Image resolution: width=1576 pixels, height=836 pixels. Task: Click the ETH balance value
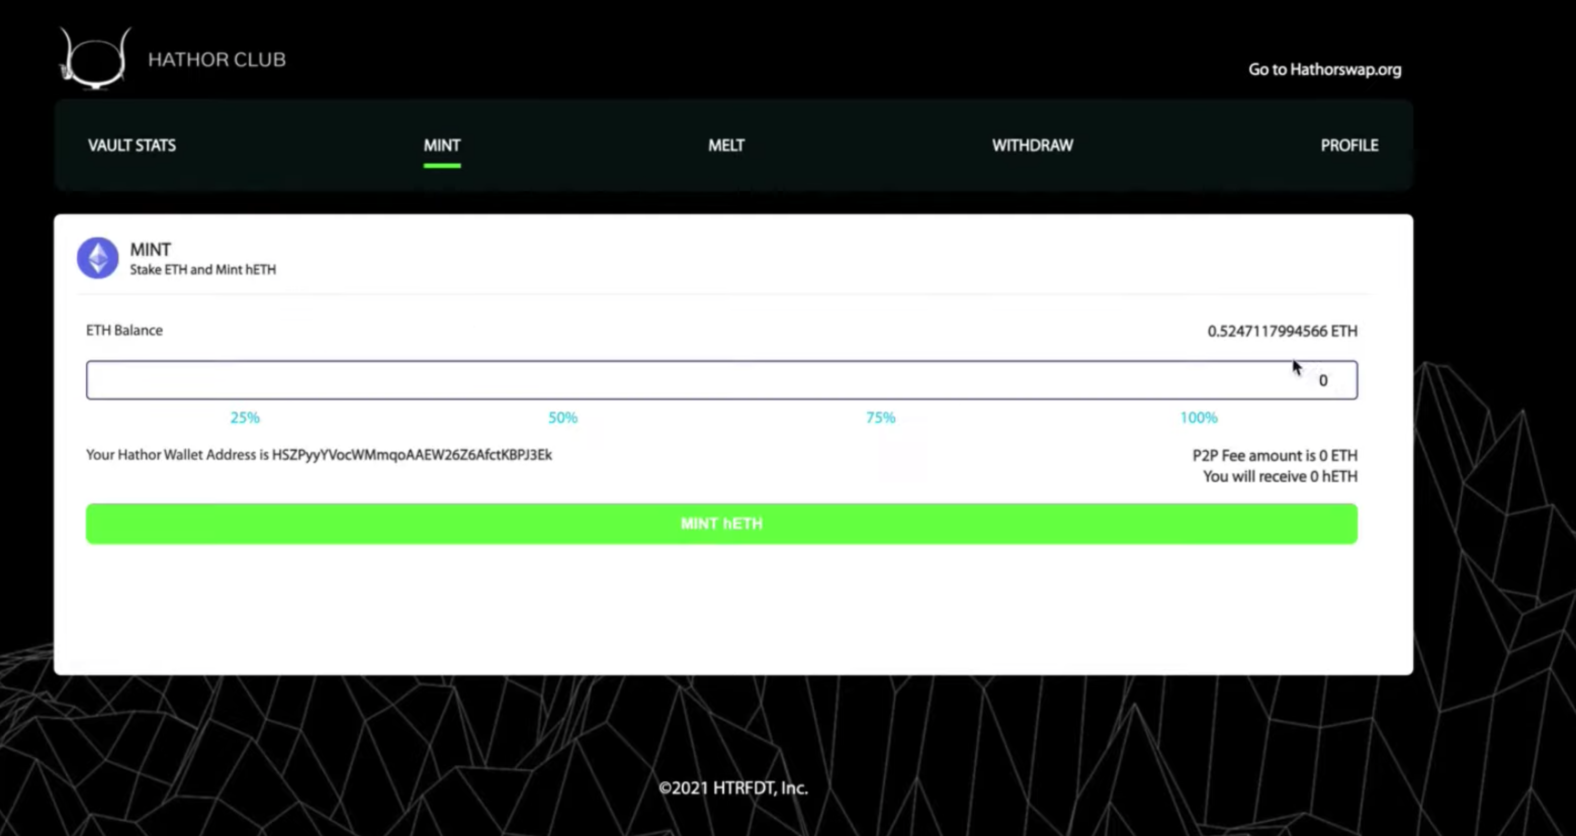[1282, 332]
